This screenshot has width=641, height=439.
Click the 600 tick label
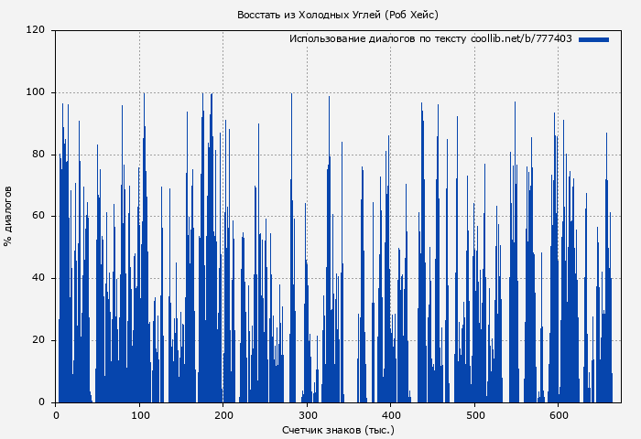pyautogui.click(x=559, y=415)
